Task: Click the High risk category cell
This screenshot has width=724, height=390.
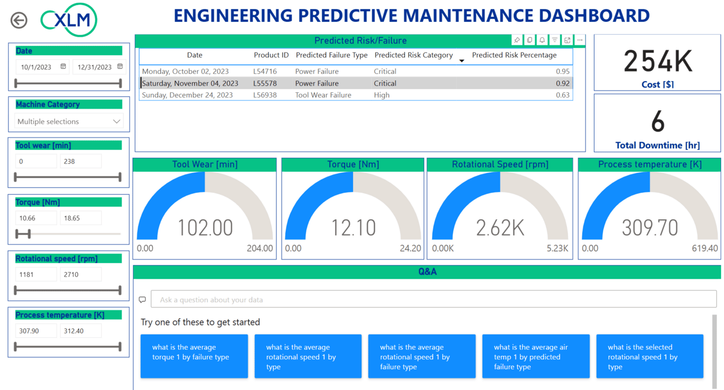Action: pyautogui.click(x=382, y=95)
